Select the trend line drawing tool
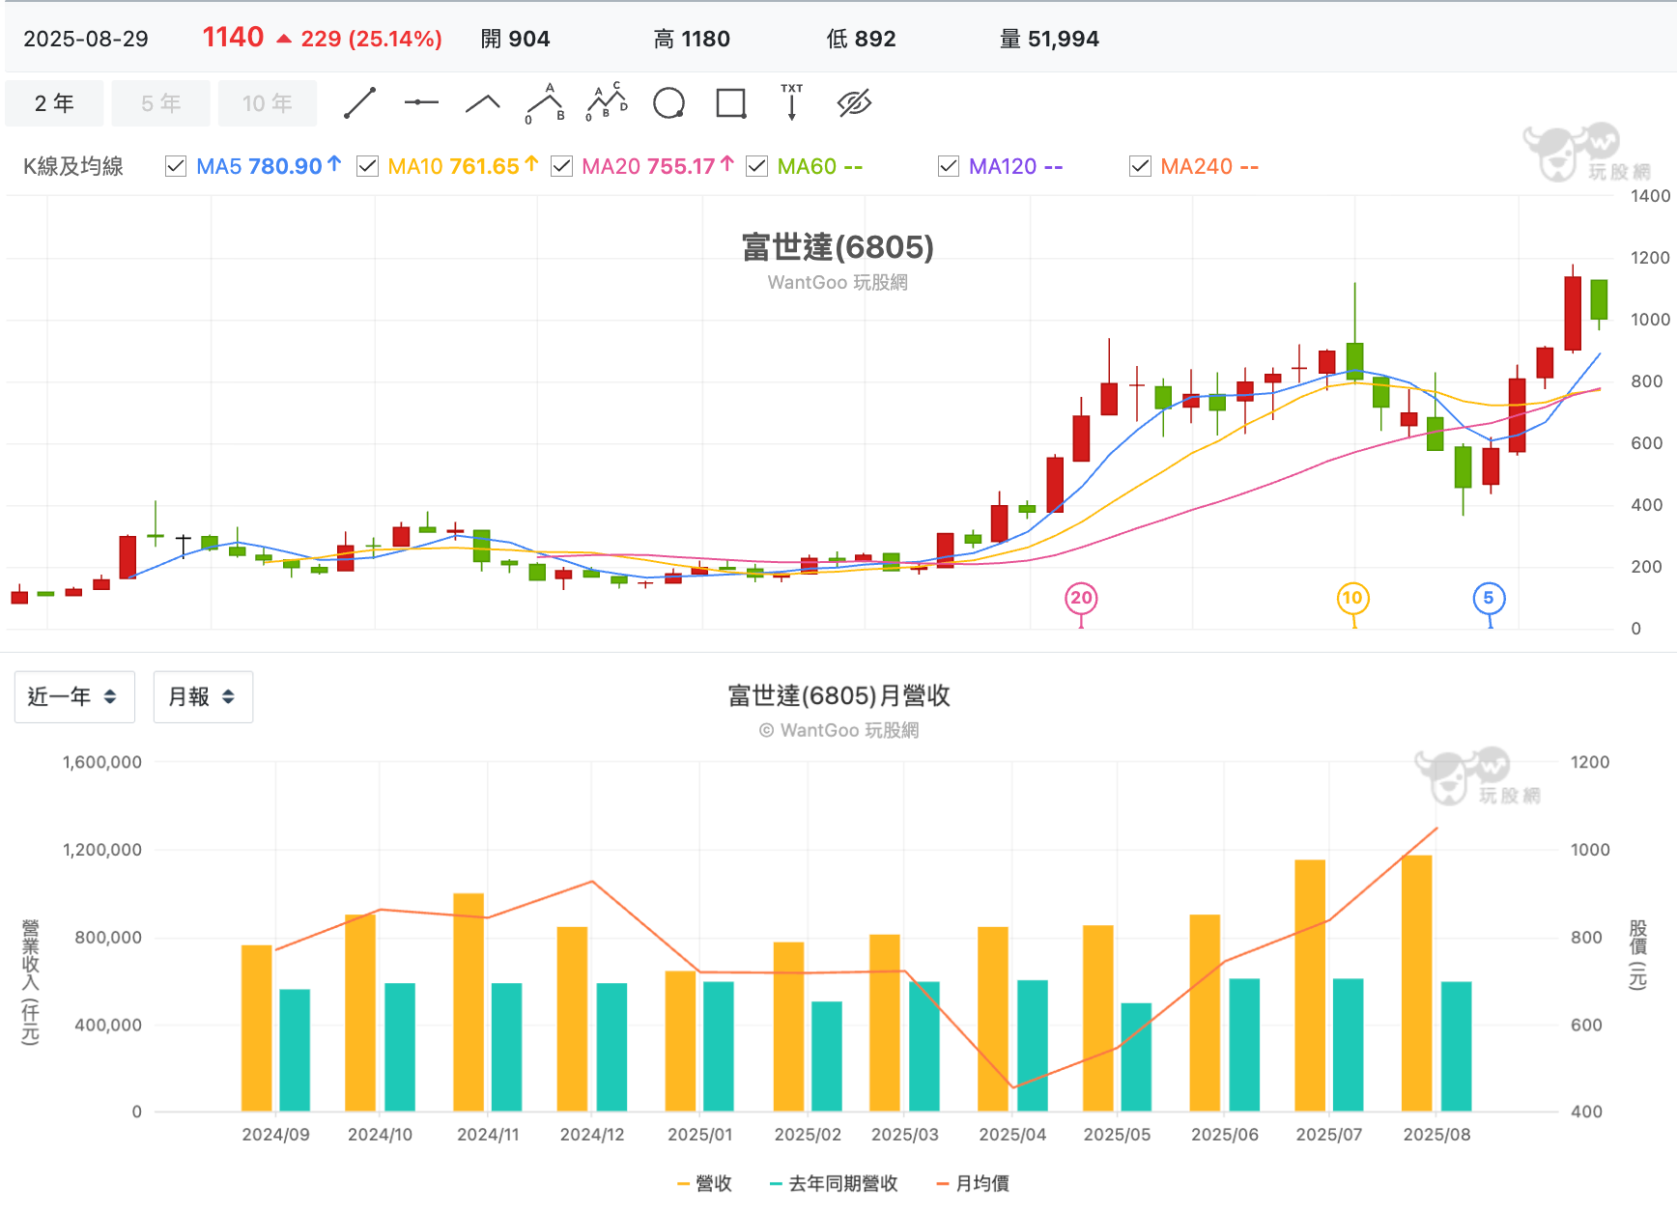The image size is (1677, 1210). [359, 103]
